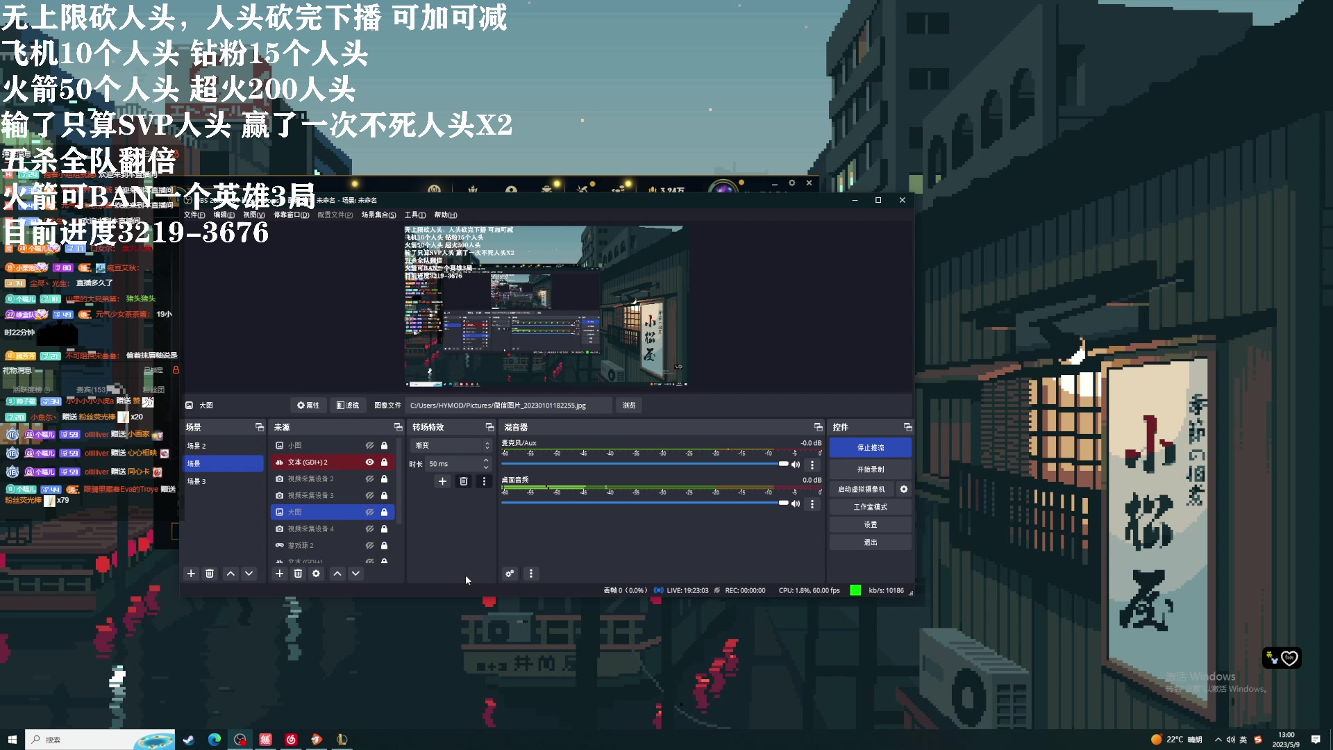Click the image file path field
This screenshot has width=1333, height=750.
pyautogui.click(x=509, y=406)
